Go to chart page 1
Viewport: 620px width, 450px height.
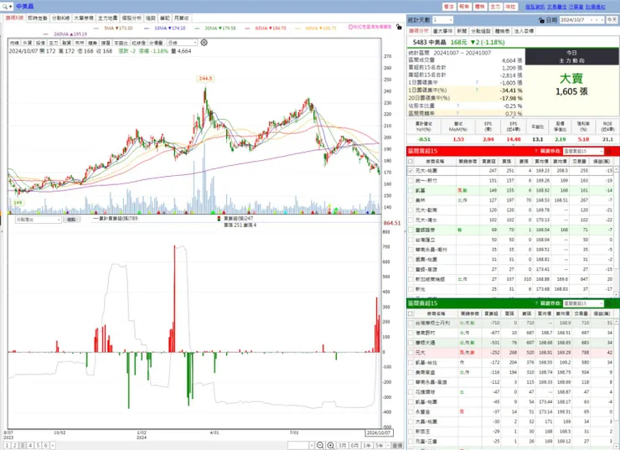pyautogui.click(x=7, y=445)
